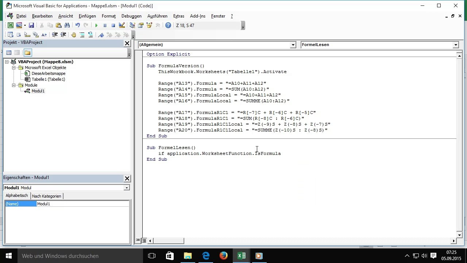Open the Ausführen menu
Screen dimensions: 467x263
(x=157, y=16)
